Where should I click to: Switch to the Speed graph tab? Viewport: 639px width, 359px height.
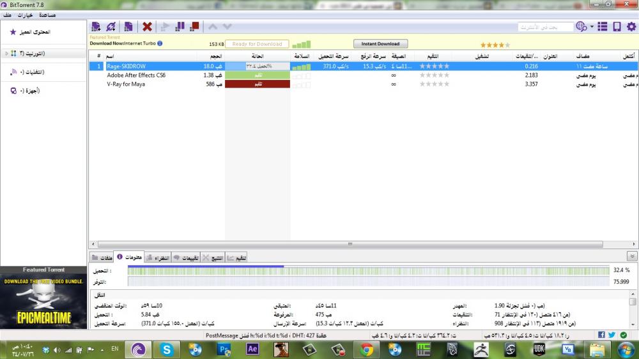[x=237, y=257]
